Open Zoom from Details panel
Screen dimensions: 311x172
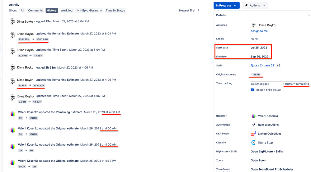[x=258, y=160]
